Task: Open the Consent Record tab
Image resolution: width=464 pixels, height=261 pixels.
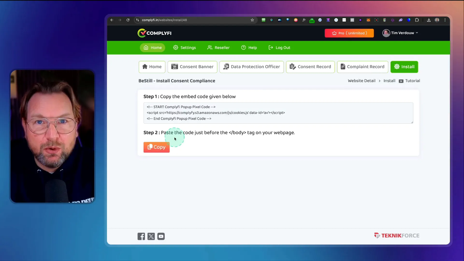Action: [x=310, y=67]
